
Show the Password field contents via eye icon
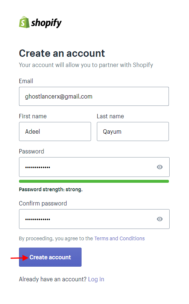160,167
